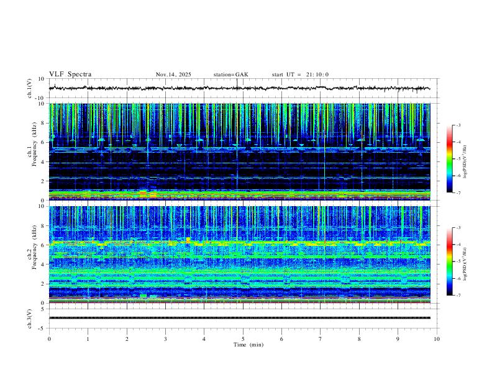Screen dimensions: 492x380
Task: Click the "5" tick on ch.3(V) axis
Action: (43, 309)
